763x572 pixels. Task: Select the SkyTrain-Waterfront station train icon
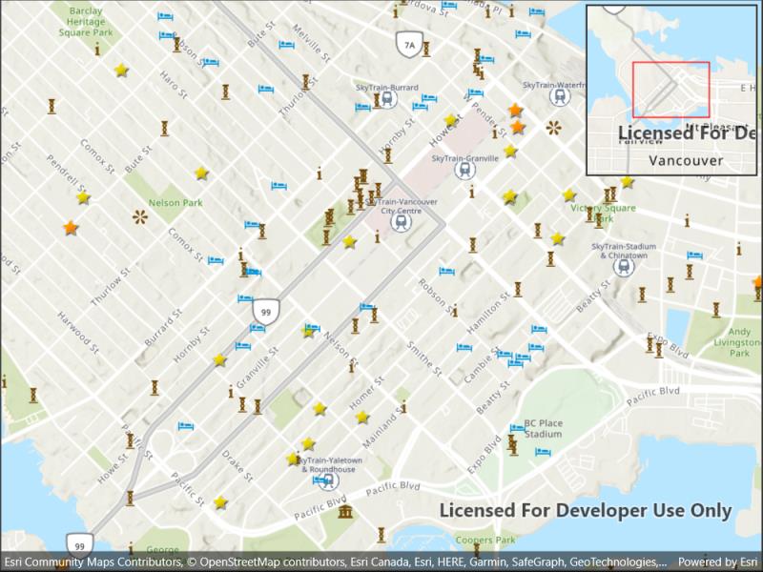[x=559, y=97]
